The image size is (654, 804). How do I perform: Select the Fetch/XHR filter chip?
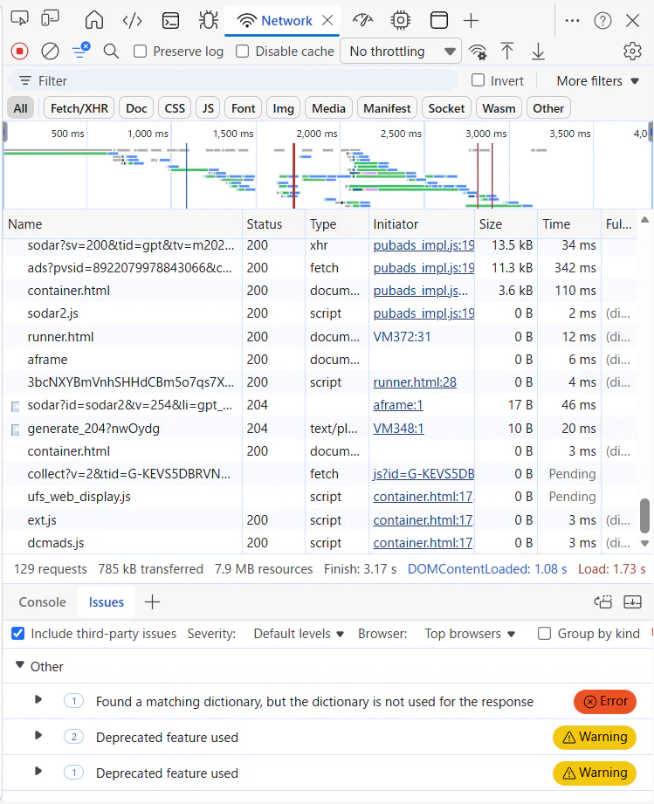(79, 108)
